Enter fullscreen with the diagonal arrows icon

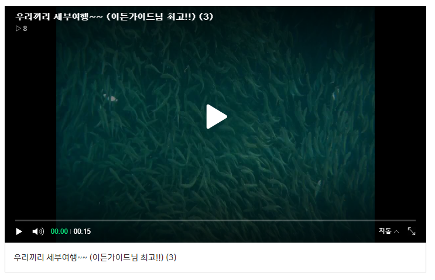coord(412,231)
